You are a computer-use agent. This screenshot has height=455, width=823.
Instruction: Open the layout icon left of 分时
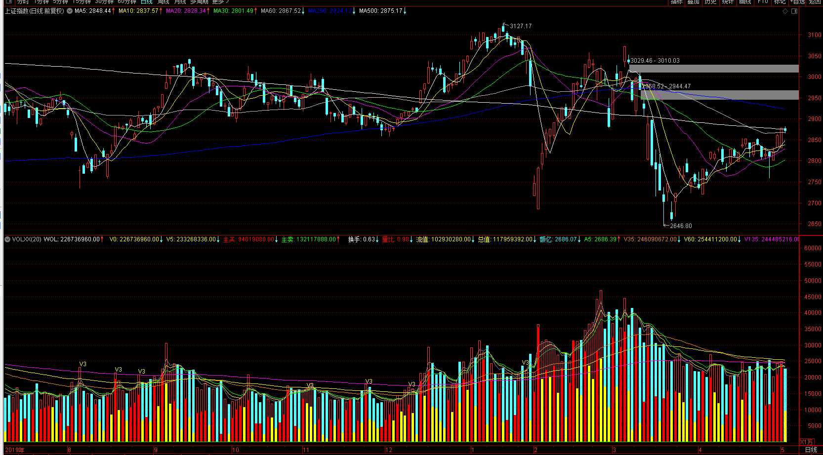pos(8,1)
